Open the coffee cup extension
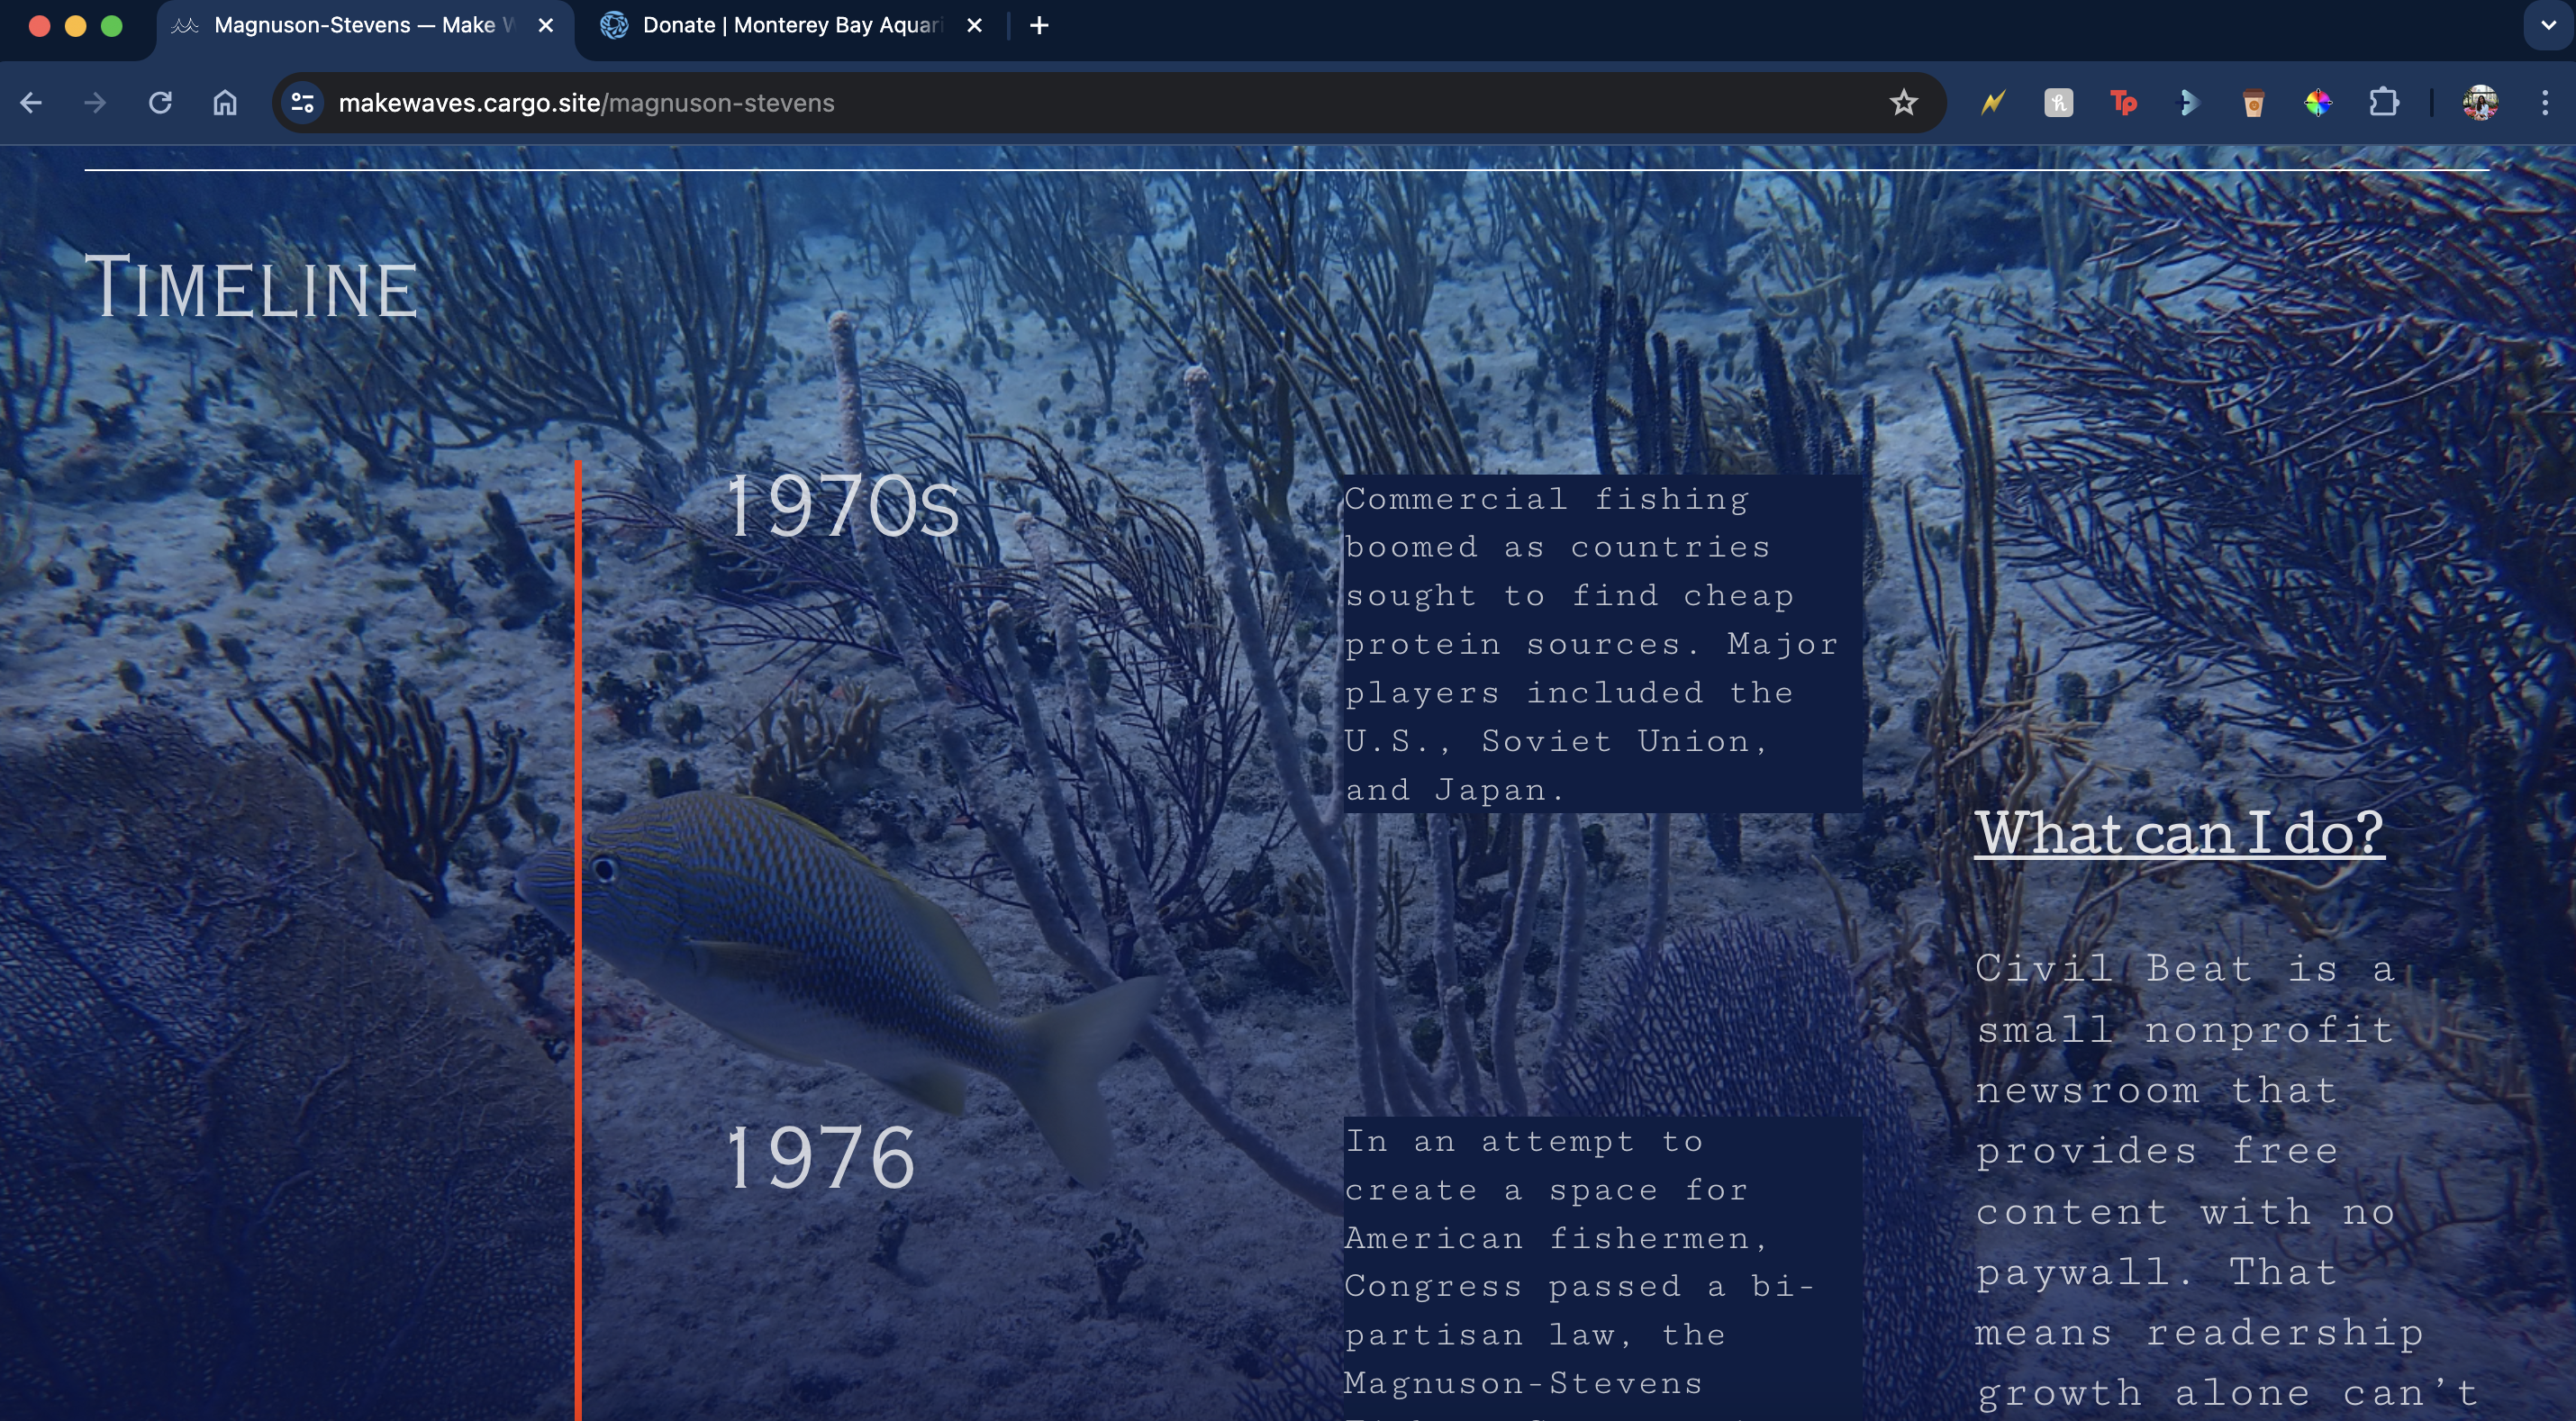 [x=2252, y=103]
